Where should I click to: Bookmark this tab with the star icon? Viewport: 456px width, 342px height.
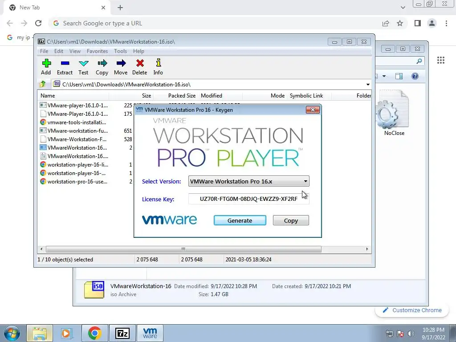pos(400,23)
